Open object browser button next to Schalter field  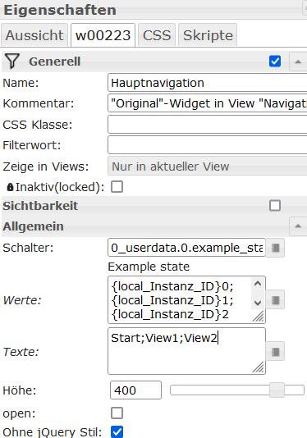coord(275,248)
